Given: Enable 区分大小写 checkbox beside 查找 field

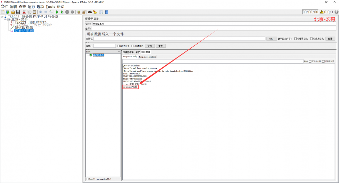Looking at the screenshot, I should [118, 46].
